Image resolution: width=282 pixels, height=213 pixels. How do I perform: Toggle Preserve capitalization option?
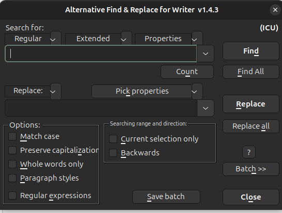[x=12, y=150]
